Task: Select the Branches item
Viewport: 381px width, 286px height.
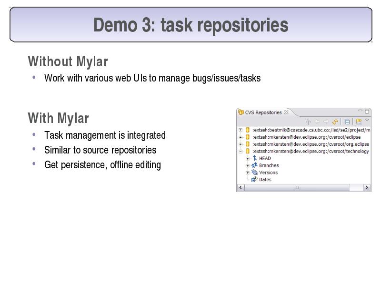Action: click(x=269, y=165)
